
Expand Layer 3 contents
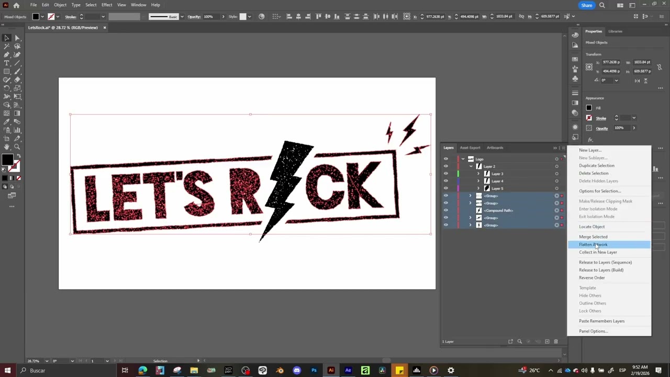tap(478, 173)
